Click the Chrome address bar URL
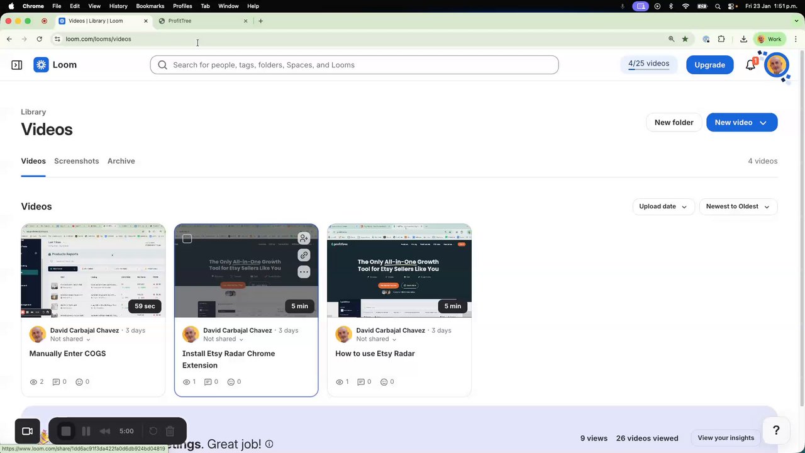 98,39
